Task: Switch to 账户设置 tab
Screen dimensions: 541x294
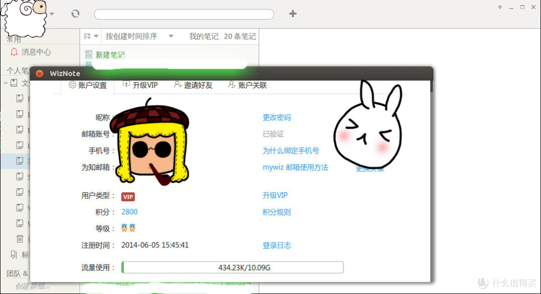Action: pos(88,85)
